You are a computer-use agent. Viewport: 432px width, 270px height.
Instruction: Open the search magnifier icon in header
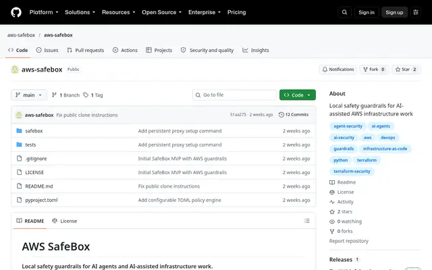click(344, 12)
